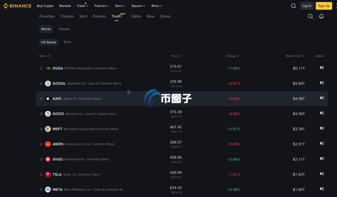Expand the Earn menu dropdown
The height and width of the screenshot is (197, 337).
120,6
